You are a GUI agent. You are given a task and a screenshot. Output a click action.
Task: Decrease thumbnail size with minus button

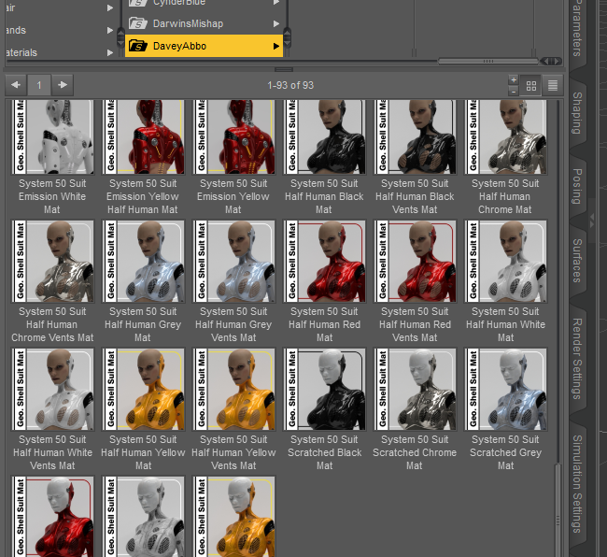[x=514, y=92]
